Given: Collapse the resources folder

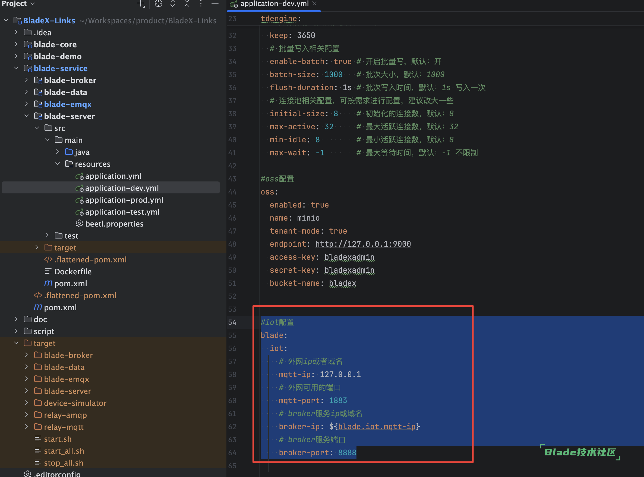Looking at the screenshot, I should pyautogui.click(x=57, y=164).
